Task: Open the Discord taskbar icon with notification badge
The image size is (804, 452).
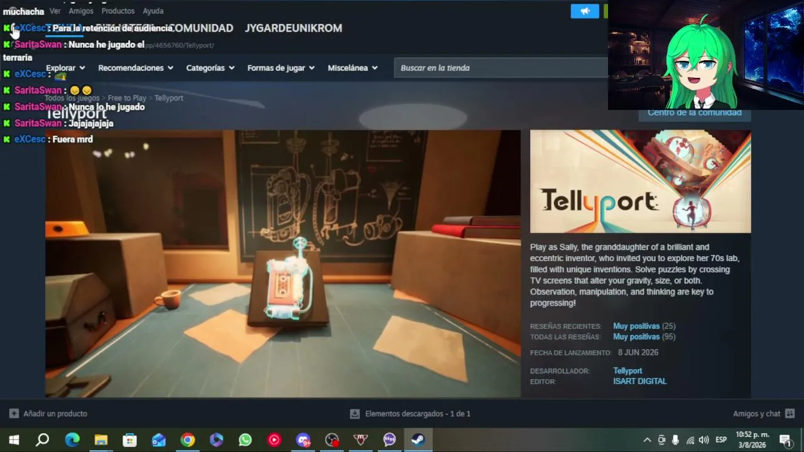Action: 303,439
